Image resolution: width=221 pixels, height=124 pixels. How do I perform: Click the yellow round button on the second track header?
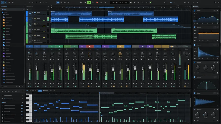35,18
